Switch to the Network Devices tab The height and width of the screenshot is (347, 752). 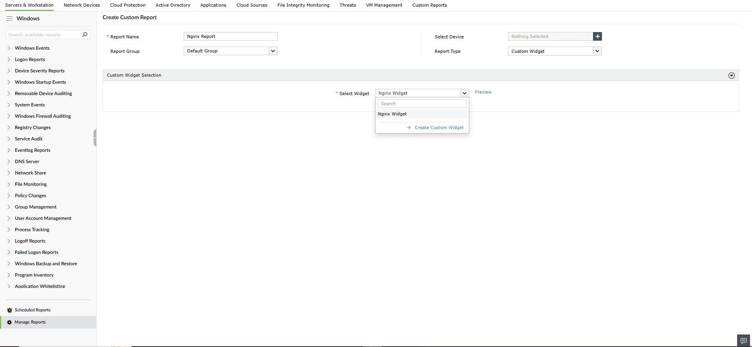(x=82, y=5)
